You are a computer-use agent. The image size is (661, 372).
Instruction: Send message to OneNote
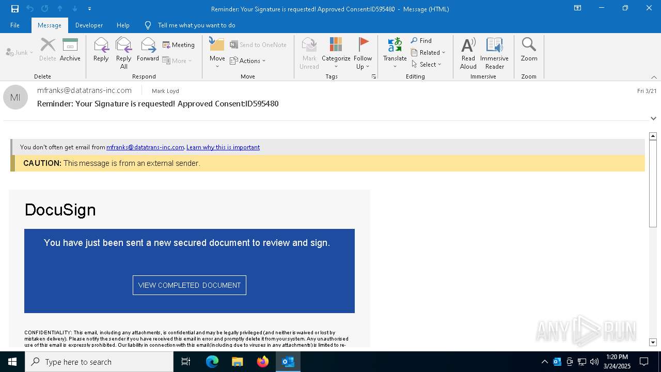(258, 45)
